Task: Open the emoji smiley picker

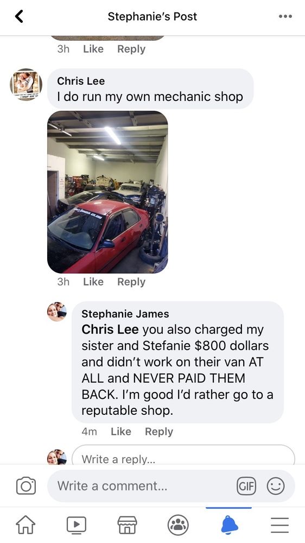Action: (x=276, y=486)
